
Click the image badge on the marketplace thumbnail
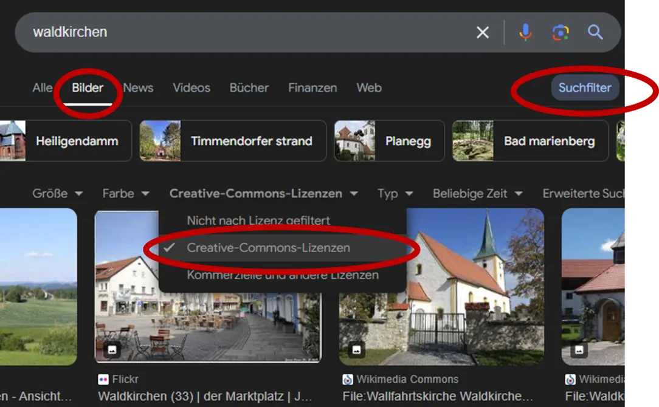click(112, 351)
